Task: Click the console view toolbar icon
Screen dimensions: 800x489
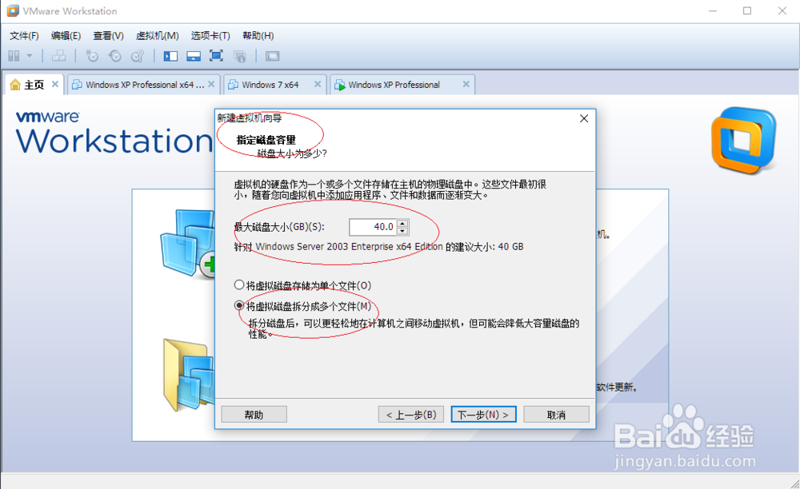Action: [273, 56]
